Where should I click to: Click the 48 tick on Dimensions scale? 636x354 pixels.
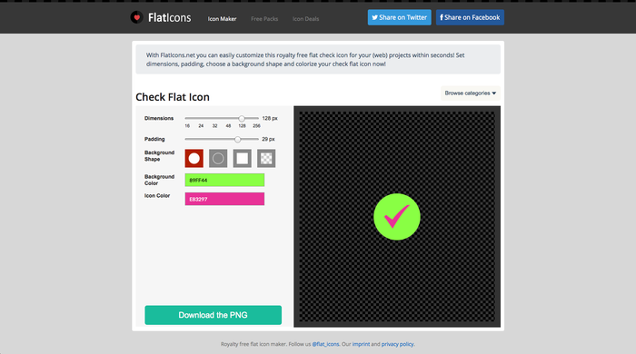(228, 126)
